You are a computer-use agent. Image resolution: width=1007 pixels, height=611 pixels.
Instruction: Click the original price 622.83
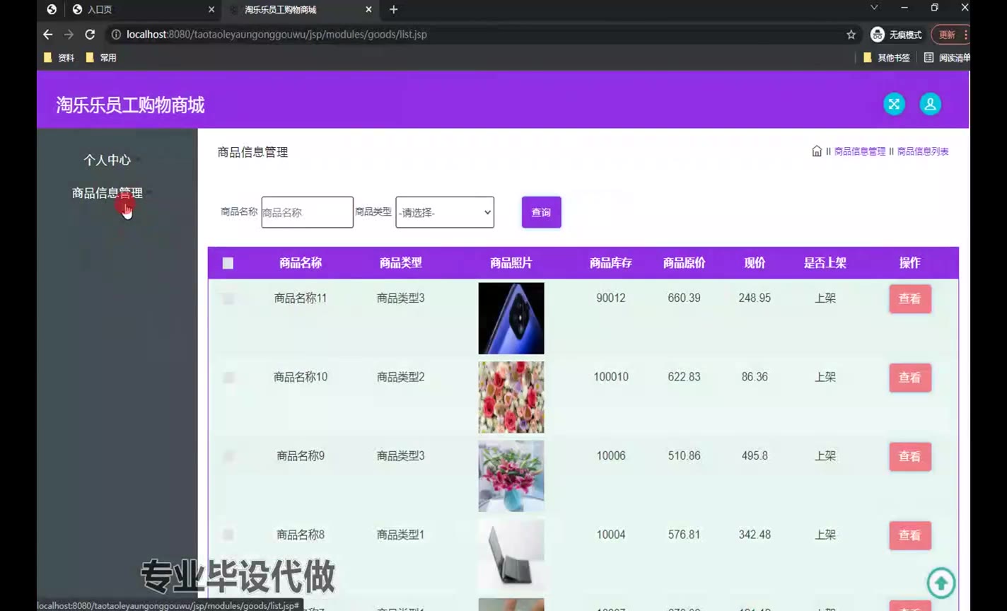click(x=684, y=377)
